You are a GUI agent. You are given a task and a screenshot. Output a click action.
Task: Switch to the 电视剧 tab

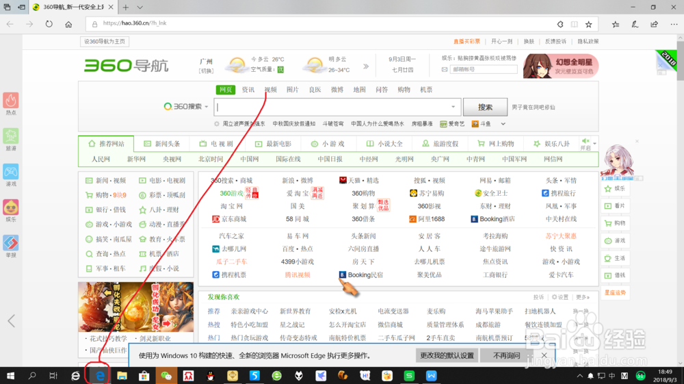pyautogui.click(x=217, y=144)
